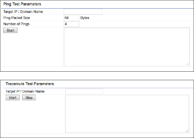
Task: Click the Ping Packet Size label
Action: [x=17, y=18]
